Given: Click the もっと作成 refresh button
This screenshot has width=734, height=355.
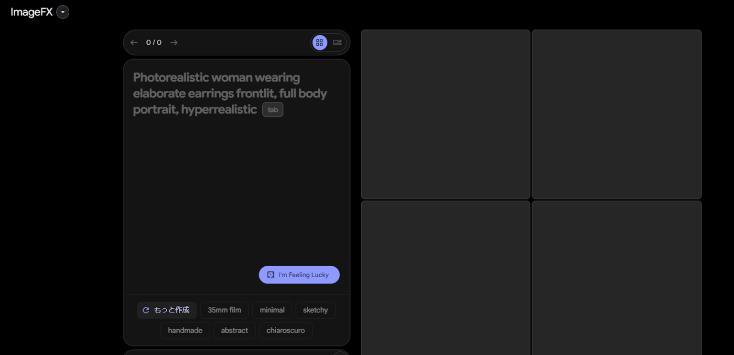Looking at the screenshot, I should (167, 310).
